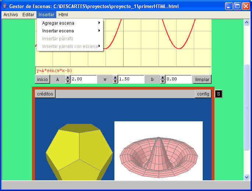Click the y=A*sen(w*x-b) formula field

tap(123, 71)
